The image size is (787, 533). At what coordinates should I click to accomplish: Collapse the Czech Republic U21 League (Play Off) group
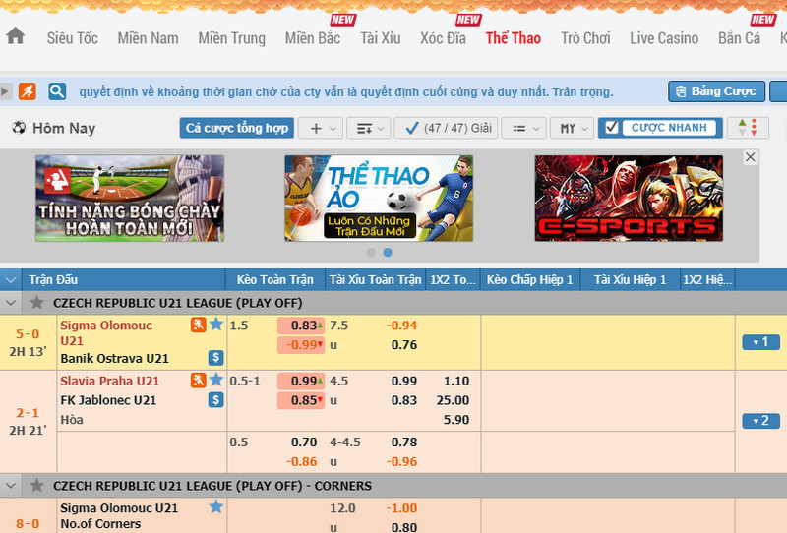coord(11,303)
